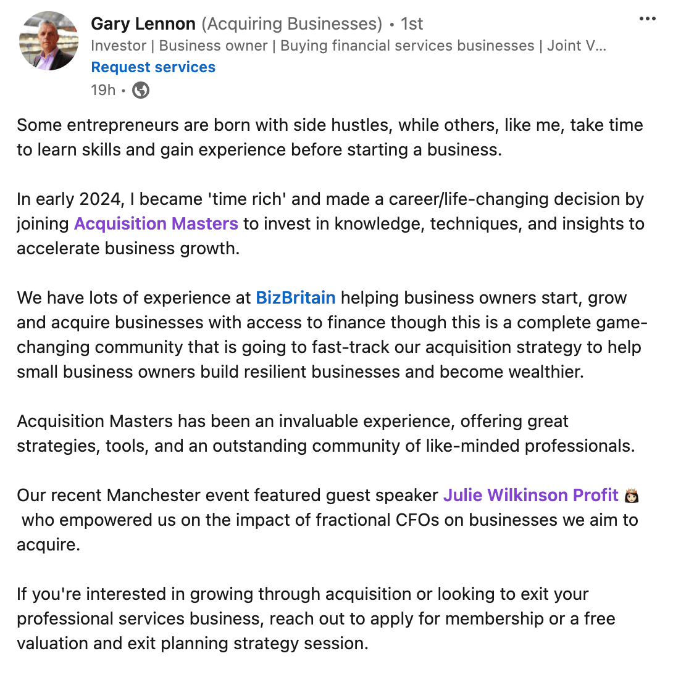Follow the BizBritain company link
The image size is (673, 685).
(295, 298)
